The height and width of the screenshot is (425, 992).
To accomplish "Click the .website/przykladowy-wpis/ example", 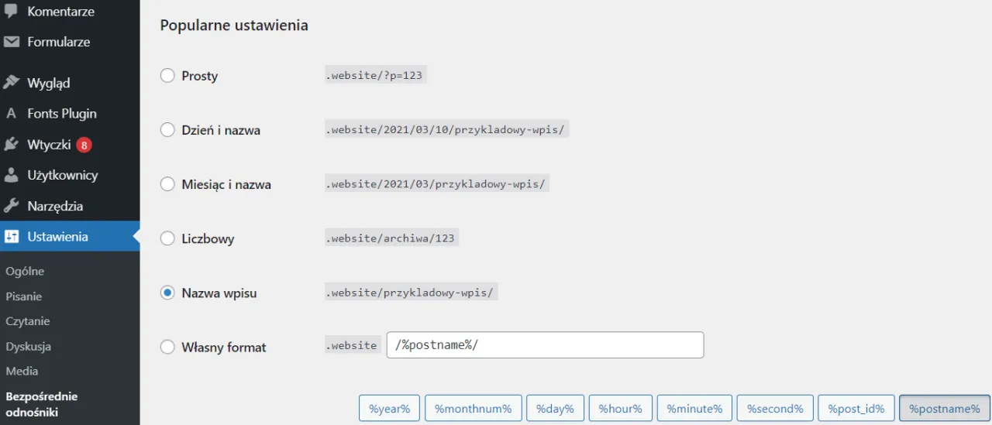I will 411,292.
